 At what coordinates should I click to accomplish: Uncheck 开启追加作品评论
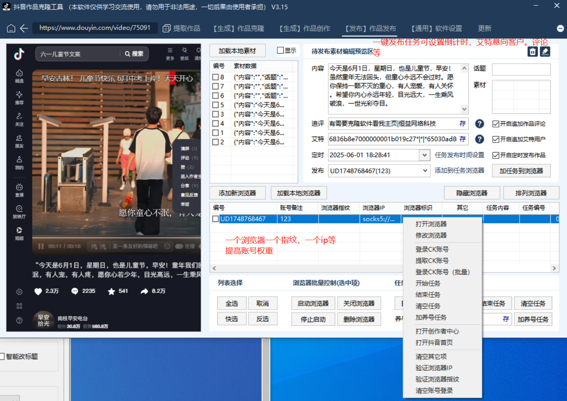(x=495, y=123)
